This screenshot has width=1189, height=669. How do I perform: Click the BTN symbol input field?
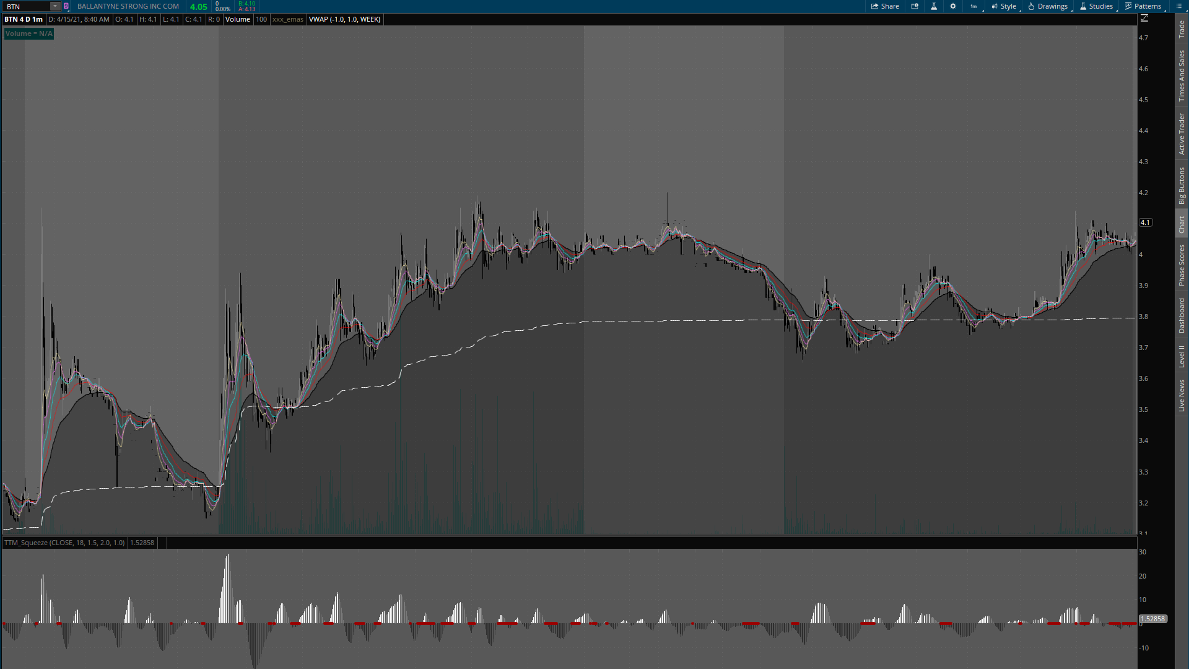coord(26,6)
